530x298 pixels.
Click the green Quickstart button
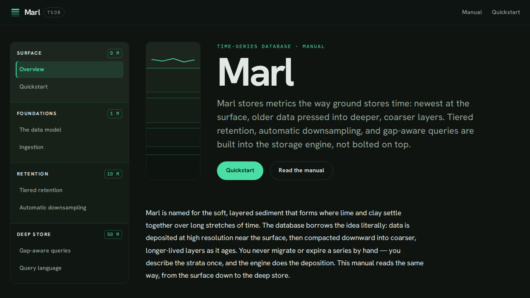click(240, 171)
